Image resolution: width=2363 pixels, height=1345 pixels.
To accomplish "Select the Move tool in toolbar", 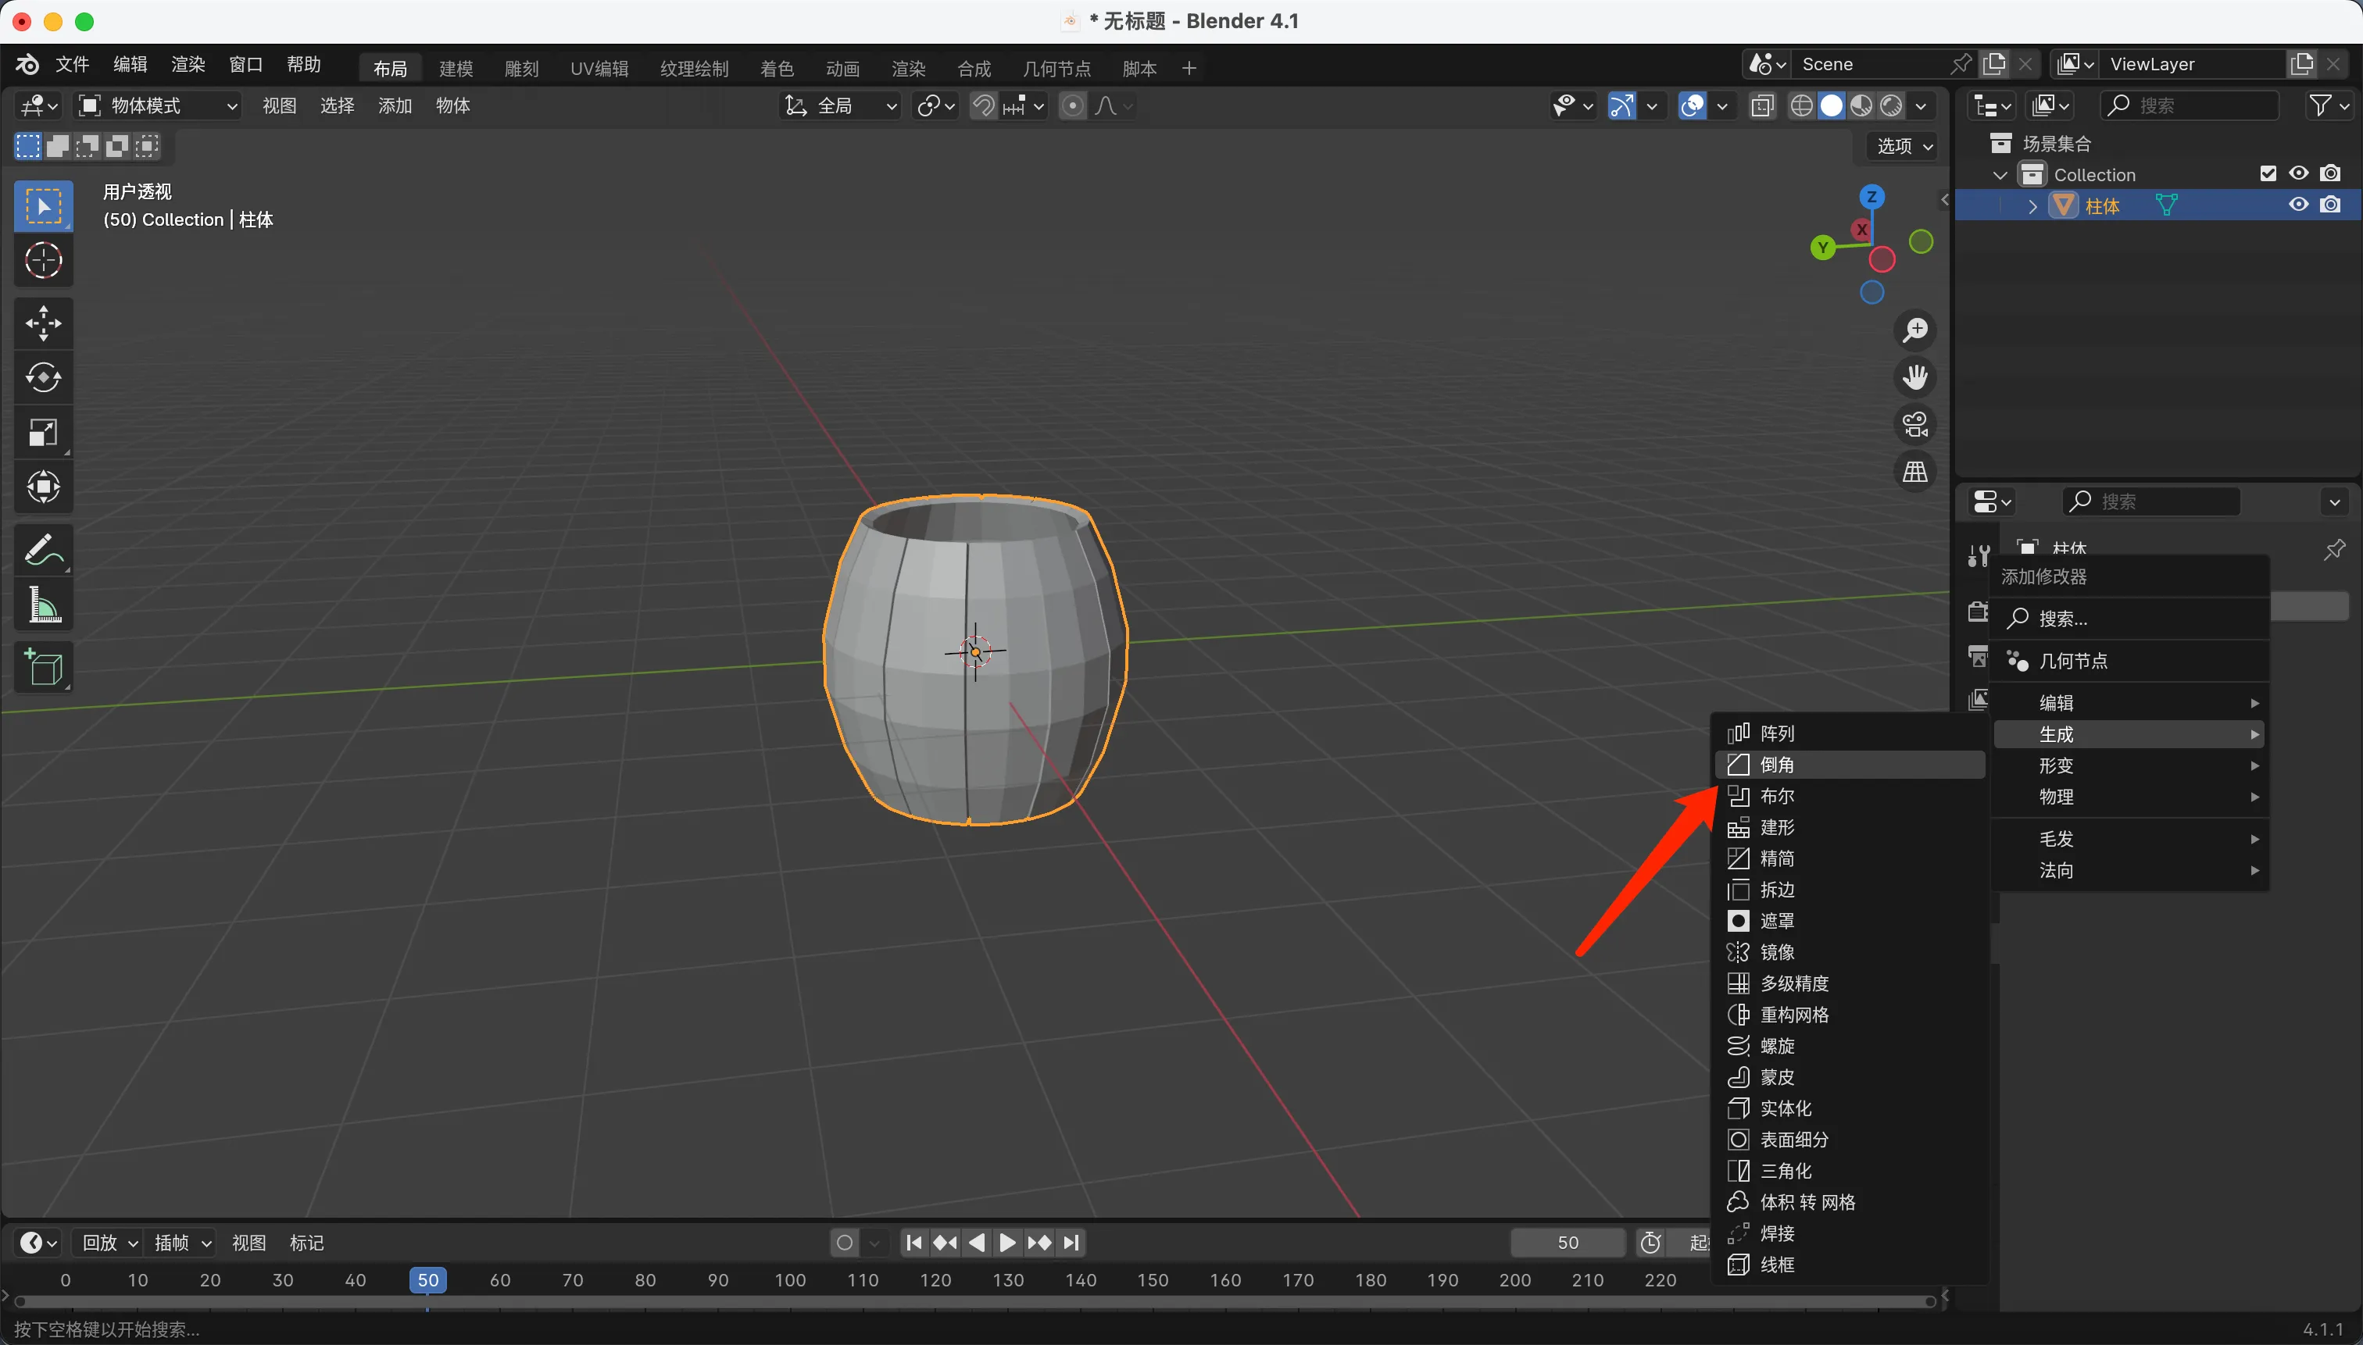I will pyautogui.click(x=44, y=323).
